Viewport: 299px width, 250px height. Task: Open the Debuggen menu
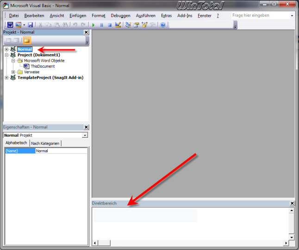click(x=120, y=16)
